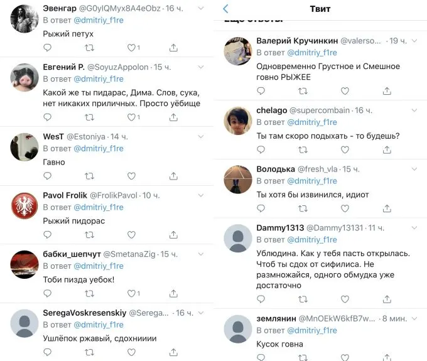Open Володька's profile name
Image resolution: width=427 pixels, height=361 pixels.
(276, 169)
